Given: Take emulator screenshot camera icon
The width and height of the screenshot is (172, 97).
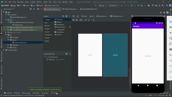Looking at the screenshot, I should click(x=170, y=49).
